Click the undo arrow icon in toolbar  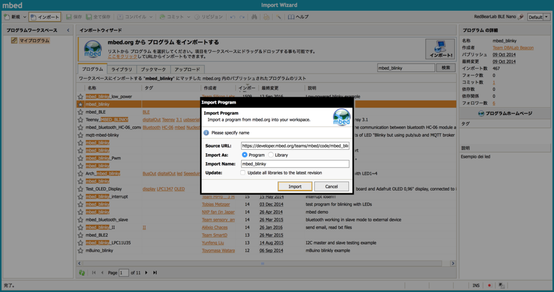233,17
